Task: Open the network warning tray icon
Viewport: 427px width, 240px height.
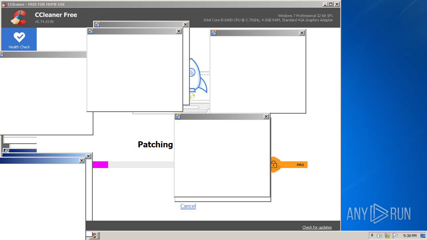Action: click(x=387, y=236)
